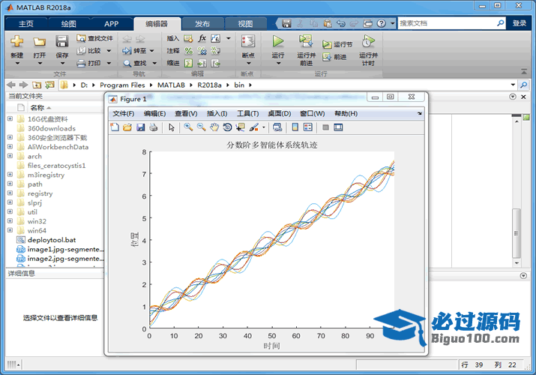Expand the 16G优盘资料 folder
The height and width of the screenshot is (375, 536).
tap(10, 118)
